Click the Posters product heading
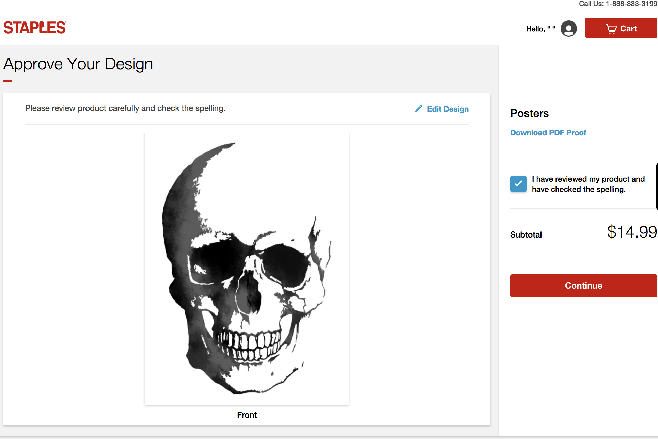The height and width of the screenshot is (439, 658). [x=529, y=113]
